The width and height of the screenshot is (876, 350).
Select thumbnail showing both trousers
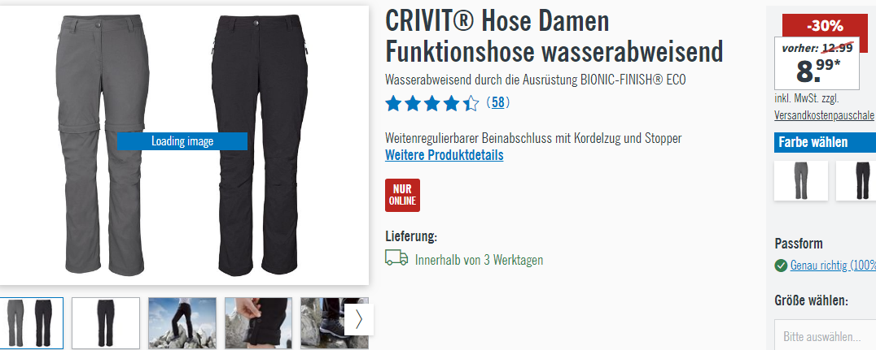coord(31,323)
